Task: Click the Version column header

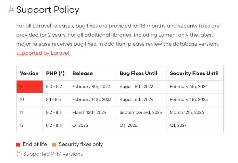Action: (29, 73)
